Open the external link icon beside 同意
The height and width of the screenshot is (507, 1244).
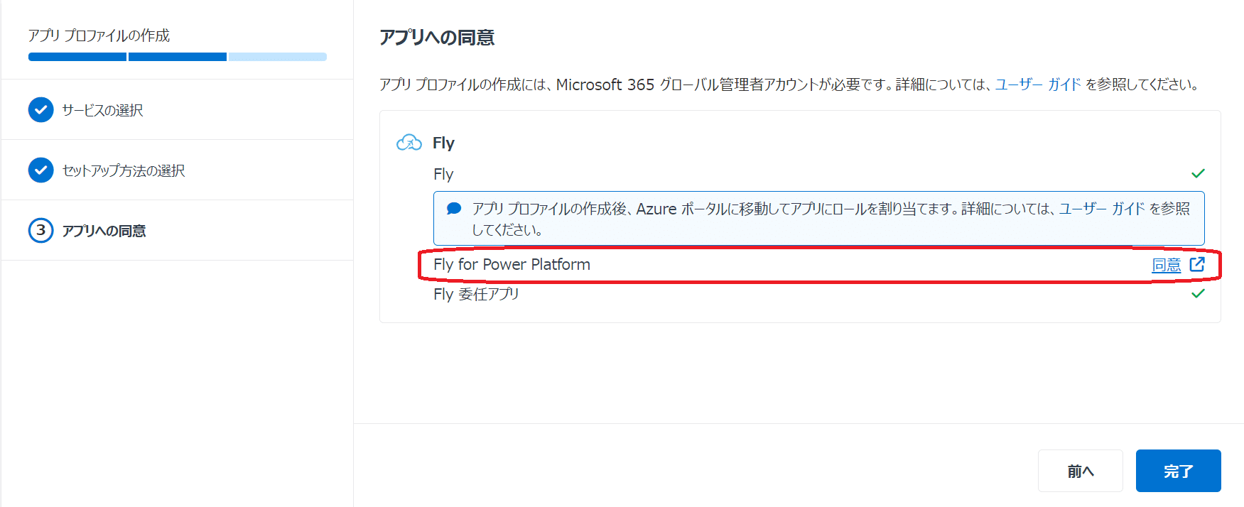1197,264
